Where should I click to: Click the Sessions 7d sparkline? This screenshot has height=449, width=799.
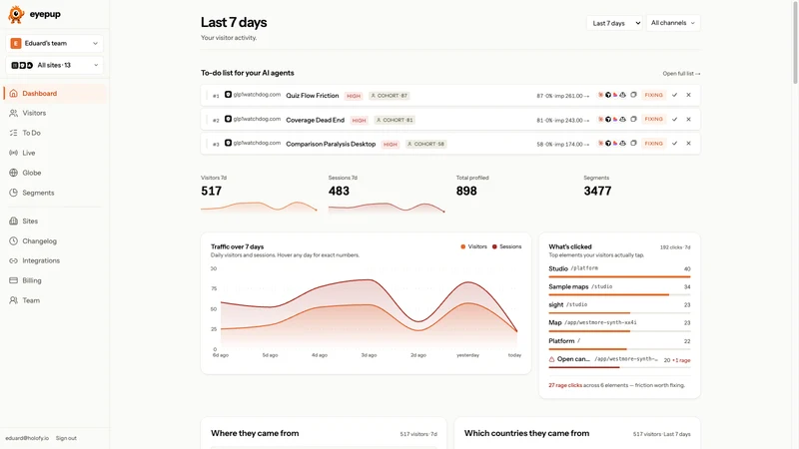tap(387, 208)
